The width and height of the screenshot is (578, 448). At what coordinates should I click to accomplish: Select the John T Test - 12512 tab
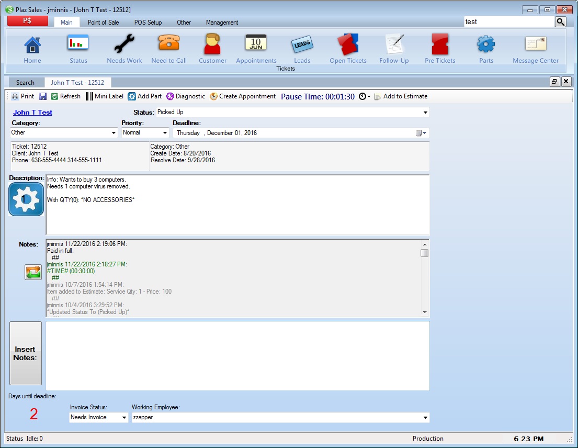(x=77, y=83)
